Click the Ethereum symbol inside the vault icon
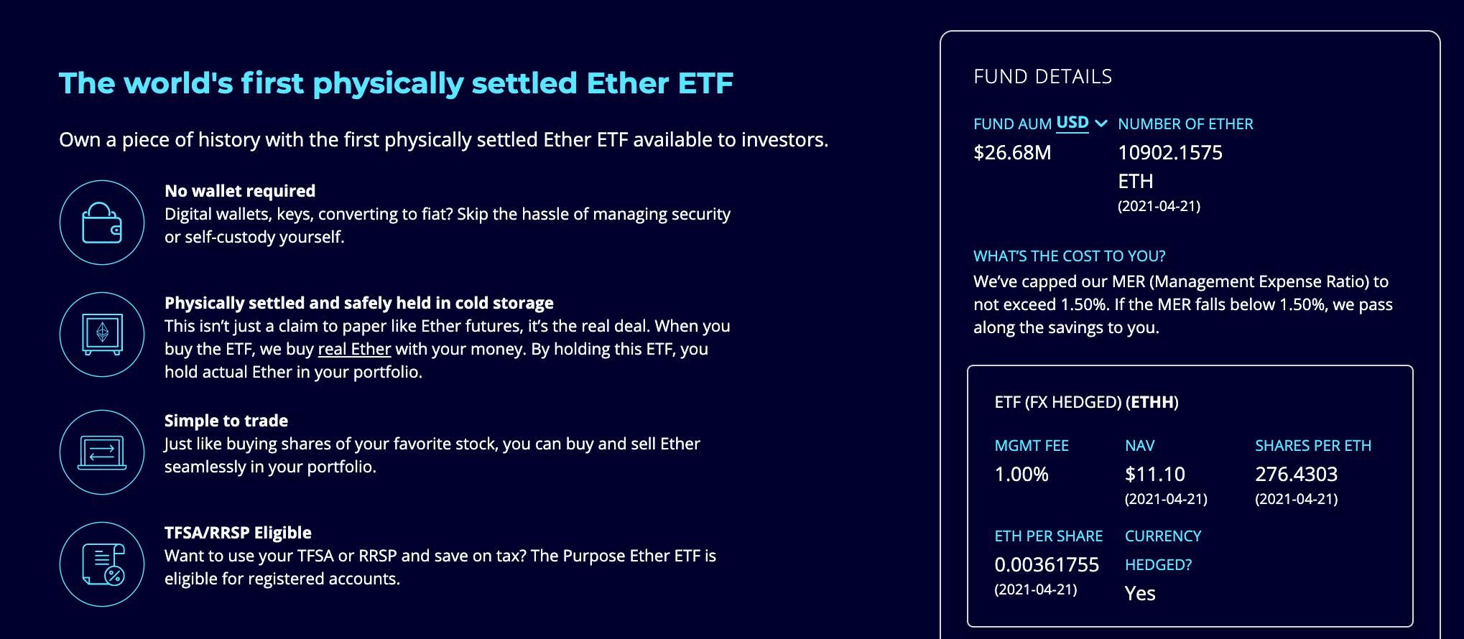Viewport: 1464px width, 639px height. (103, 332)
